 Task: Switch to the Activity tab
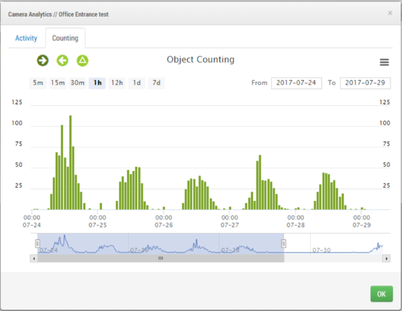pos(27,38)
